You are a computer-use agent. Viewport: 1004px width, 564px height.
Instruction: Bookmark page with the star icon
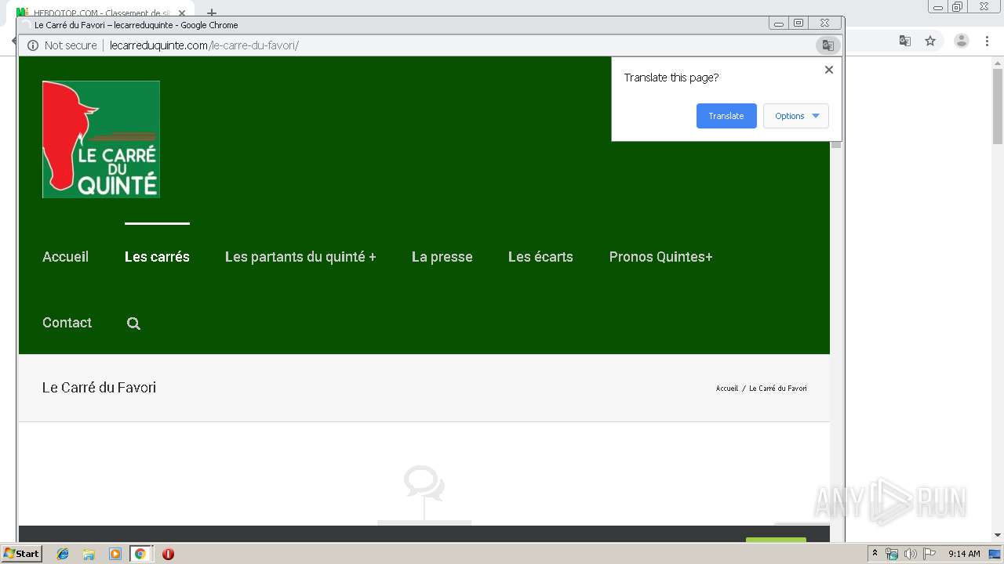[x=930, y=41]
